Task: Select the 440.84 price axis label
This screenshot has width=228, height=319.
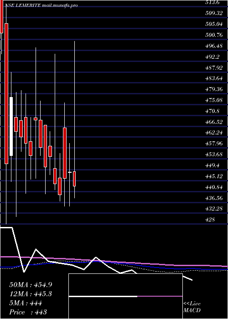Action: [x=214, y=187]
